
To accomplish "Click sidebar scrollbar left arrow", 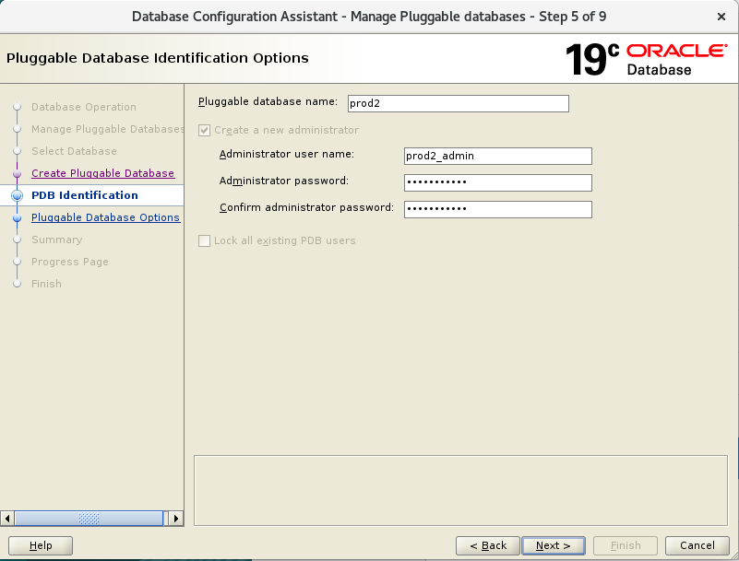I will click(x=7, y=519).
